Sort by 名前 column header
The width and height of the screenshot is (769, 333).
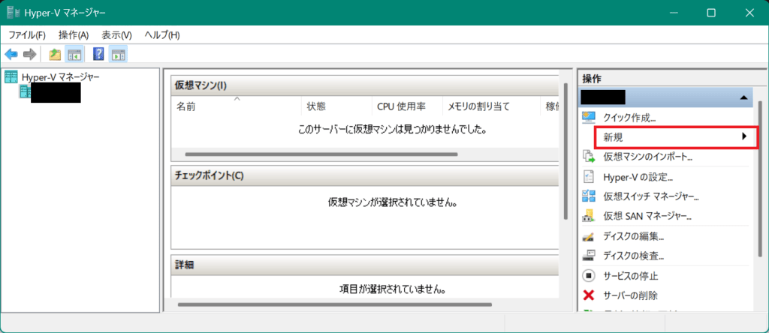tap(186, 106)
